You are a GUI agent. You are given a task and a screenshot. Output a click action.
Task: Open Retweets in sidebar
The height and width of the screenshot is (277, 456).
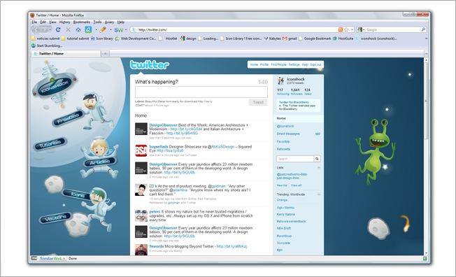point(283,149)
